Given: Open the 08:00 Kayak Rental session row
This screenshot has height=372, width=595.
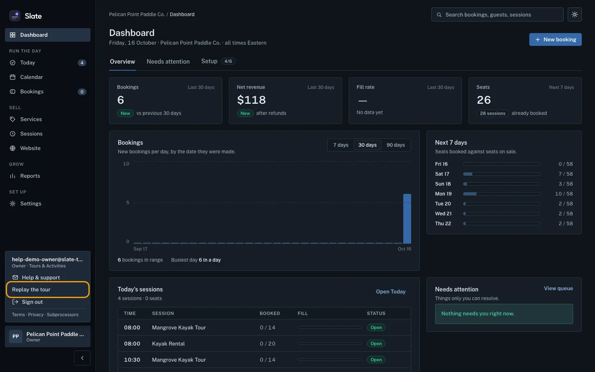Looking at the screenshot, I should (x=264, y=343).
